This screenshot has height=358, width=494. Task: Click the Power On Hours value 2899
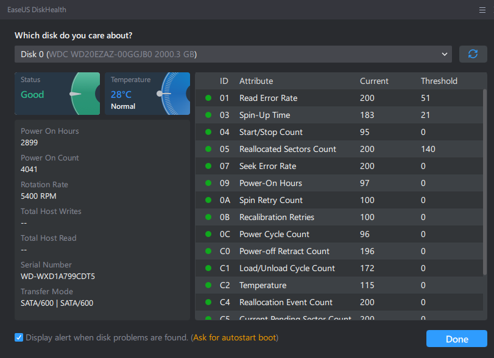(x=29, y=142)
